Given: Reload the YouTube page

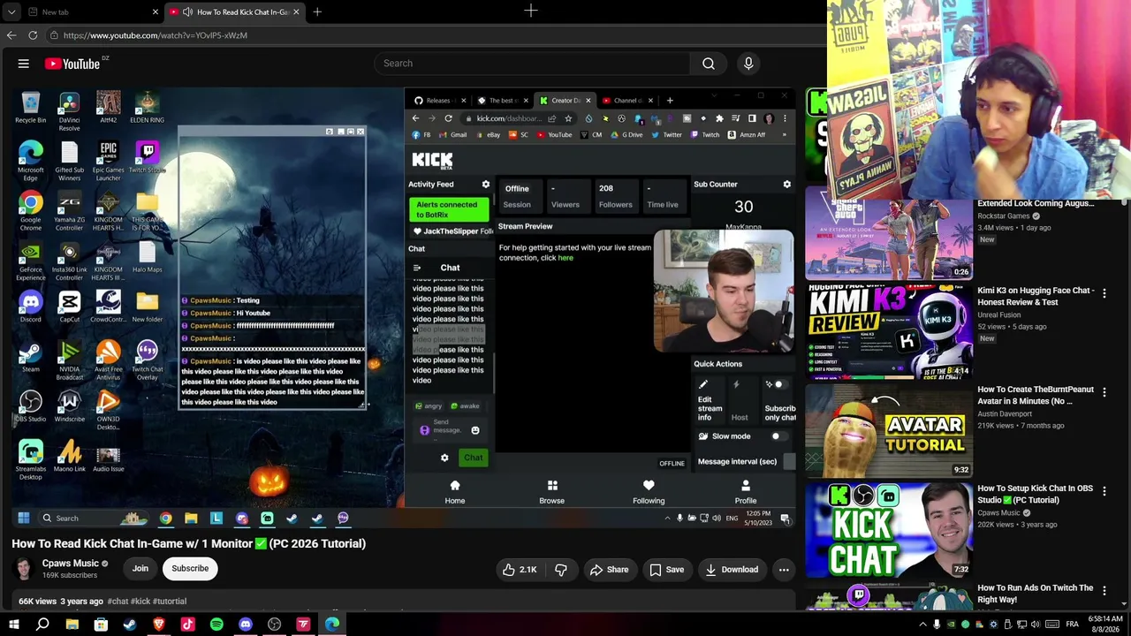Looking at the screenshot, I should 33,35.
